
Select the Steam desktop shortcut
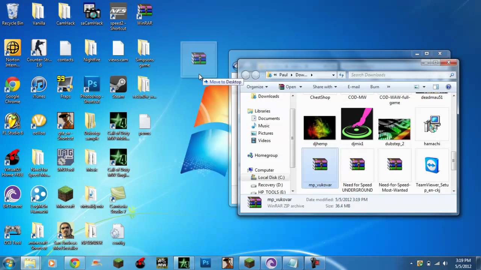tap(118, 88)
